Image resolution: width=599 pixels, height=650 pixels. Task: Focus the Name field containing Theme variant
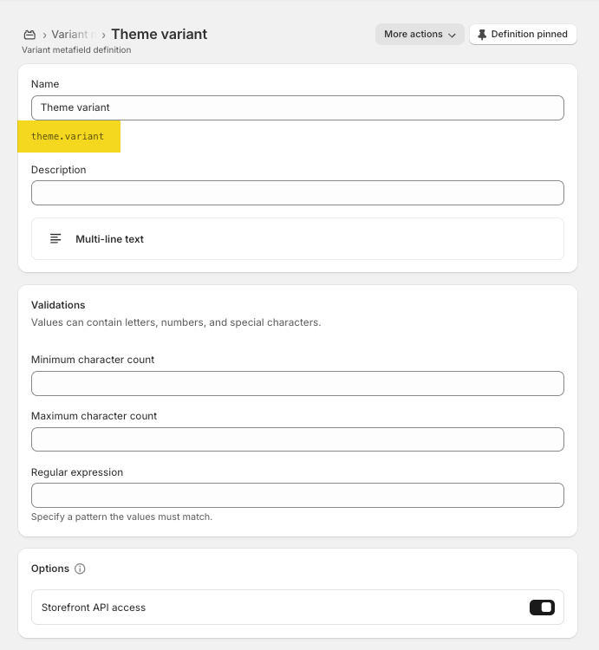tap(297, 107)
